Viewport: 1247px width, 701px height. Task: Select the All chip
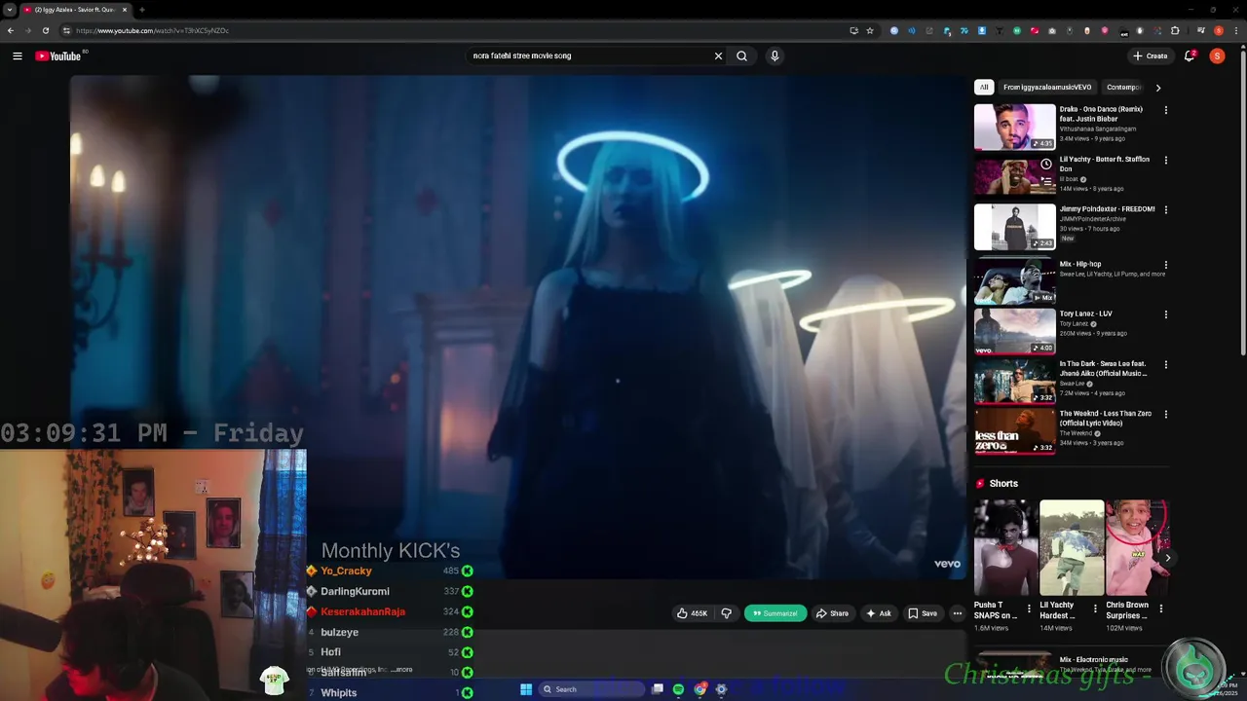984,88
